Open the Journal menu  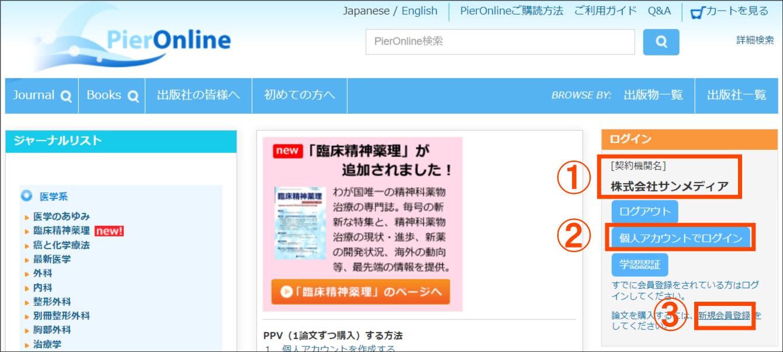(41, 96)
